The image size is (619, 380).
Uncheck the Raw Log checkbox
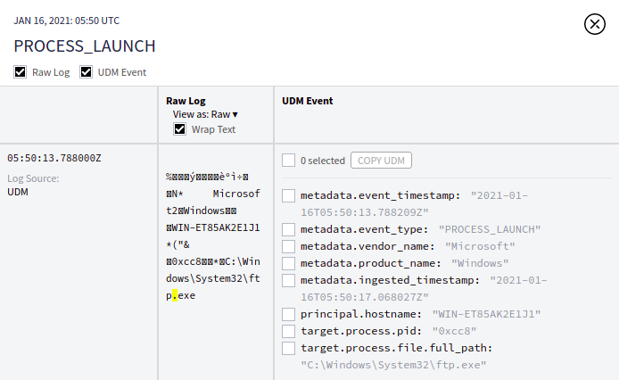[21, 72]
